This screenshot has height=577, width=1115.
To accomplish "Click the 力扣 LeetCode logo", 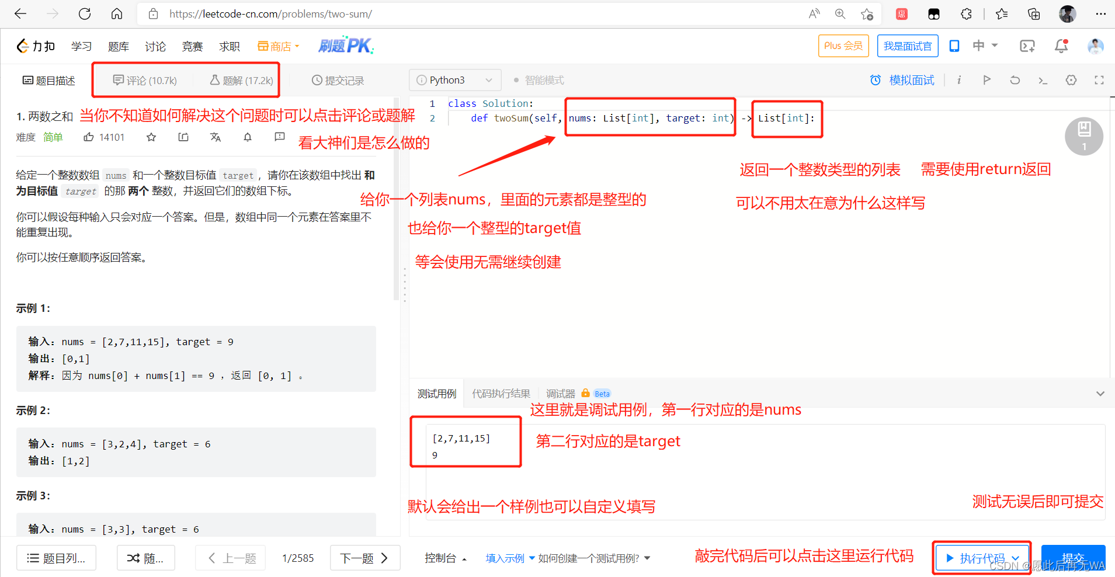I will 36,46.
